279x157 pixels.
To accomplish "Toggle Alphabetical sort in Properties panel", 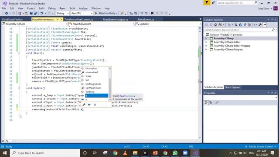I will (211, 103).
